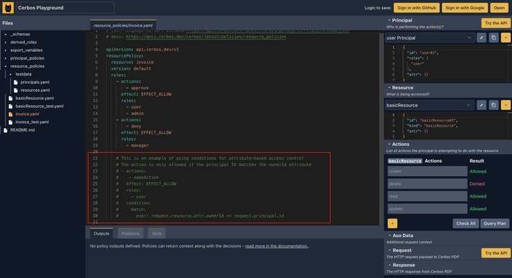Click the delete action input field
This screenshot has height=278, width=512.
point(427,184)
